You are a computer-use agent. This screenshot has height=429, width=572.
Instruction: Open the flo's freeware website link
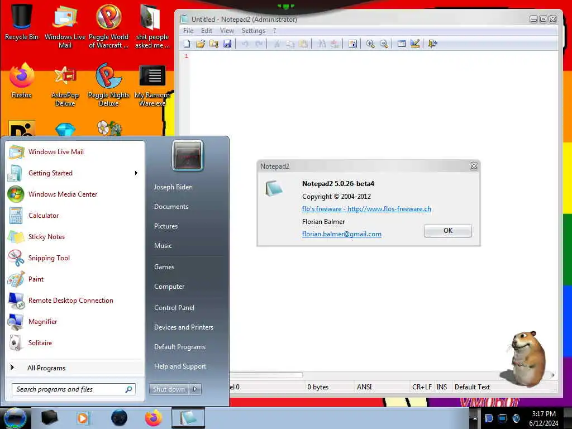pos(366,209)
